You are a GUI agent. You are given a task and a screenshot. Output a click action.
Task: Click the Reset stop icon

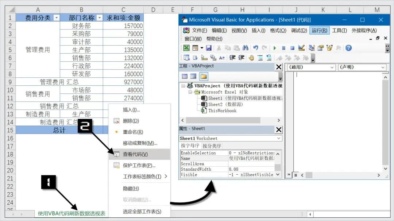tap(292, 48)
